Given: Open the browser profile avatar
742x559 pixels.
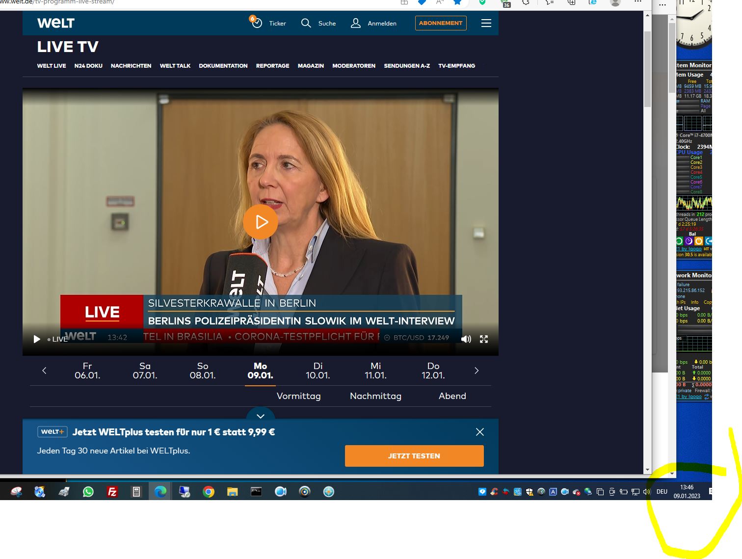Looking at the screenshot, I should pyautogui.click(x=615, y=2).
